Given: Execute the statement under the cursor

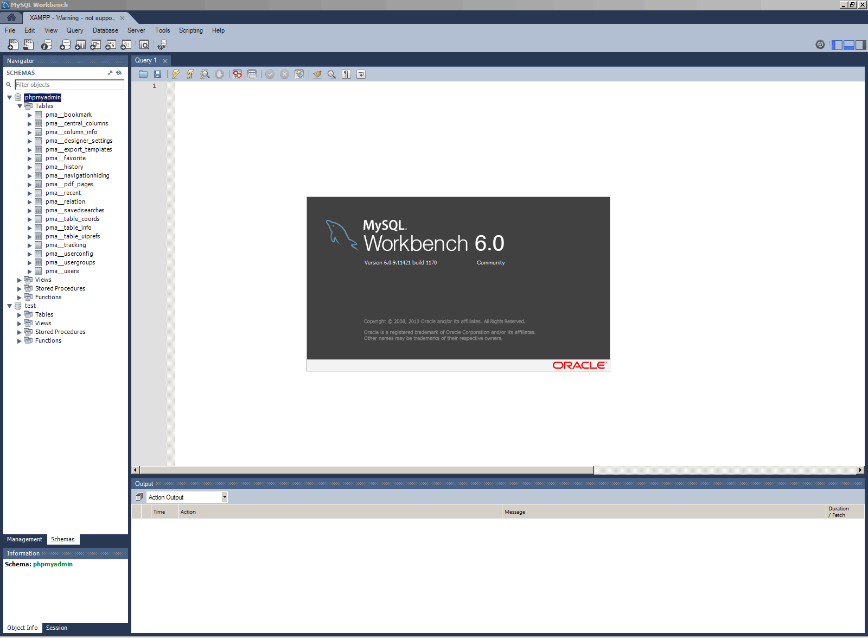Looking at the screenshot, I should point(190,74).
